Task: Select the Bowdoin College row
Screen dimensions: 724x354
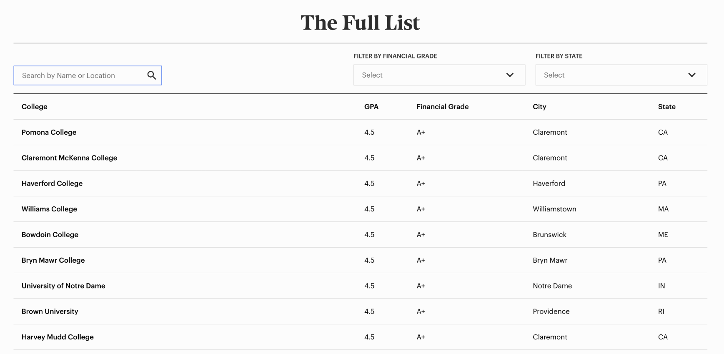Action: click(x=360, y=235)
